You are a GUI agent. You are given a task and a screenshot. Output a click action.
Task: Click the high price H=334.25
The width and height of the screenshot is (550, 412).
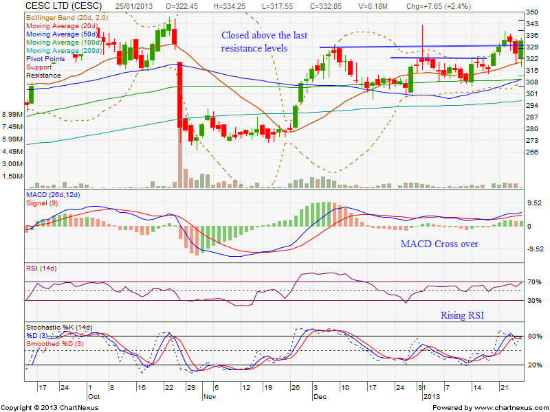pos(230,6)
